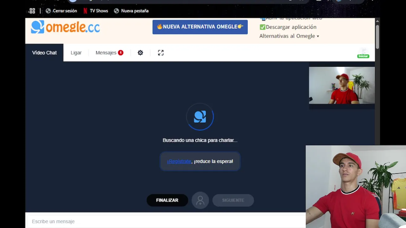Screen dimensions: 406x228
Task: Click the NUEVA ALTERNATIVA OMEGLE button
Action: (x=200, y=27)
